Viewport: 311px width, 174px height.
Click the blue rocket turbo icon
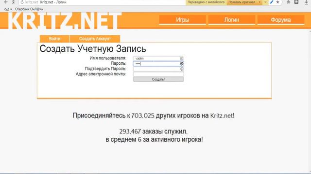pyautogui.click(x=272, y=2)
